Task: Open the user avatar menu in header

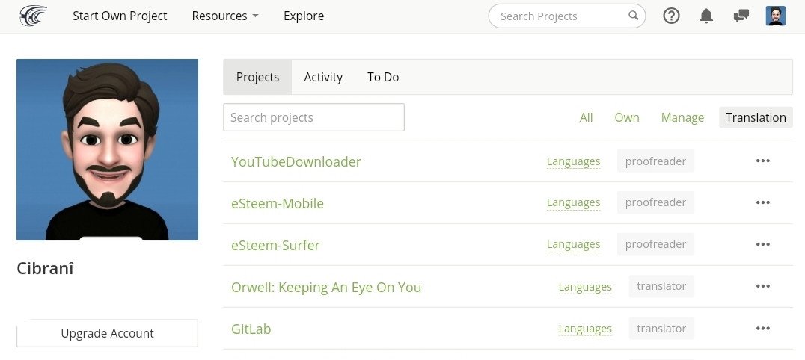Action: 775,16
